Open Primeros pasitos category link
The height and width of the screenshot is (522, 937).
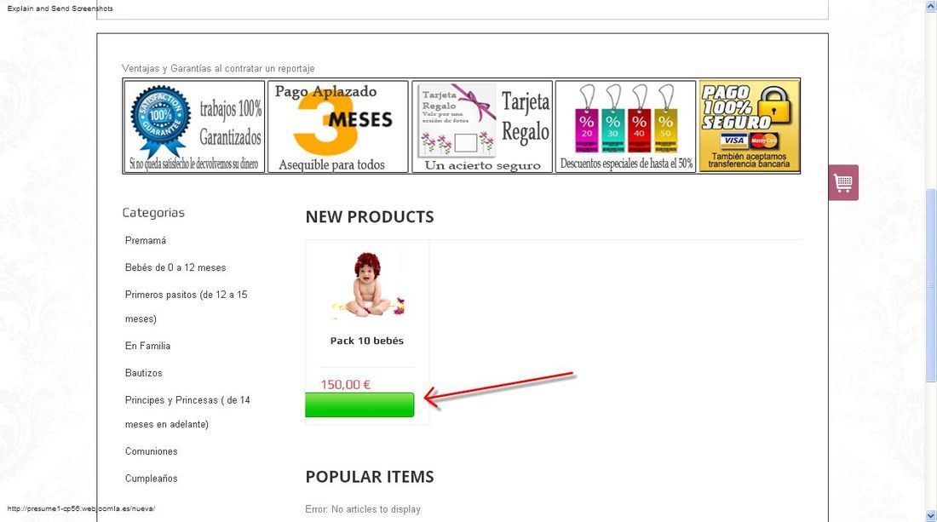pyautogui.click(x=186, y=307)
